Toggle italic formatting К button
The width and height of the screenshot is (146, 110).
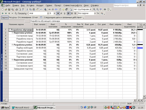(61, 13)
